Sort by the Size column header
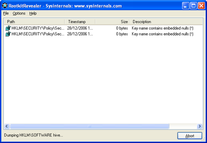 (112, 22)
